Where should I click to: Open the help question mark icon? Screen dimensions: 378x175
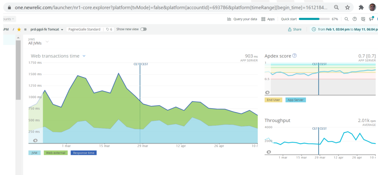(355, 19)
